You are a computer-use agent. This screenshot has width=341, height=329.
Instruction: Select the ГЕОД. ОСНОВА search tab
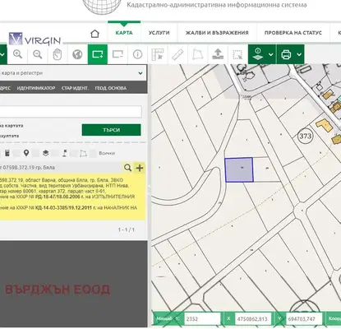pyautogui.click(x=111, y=88)
